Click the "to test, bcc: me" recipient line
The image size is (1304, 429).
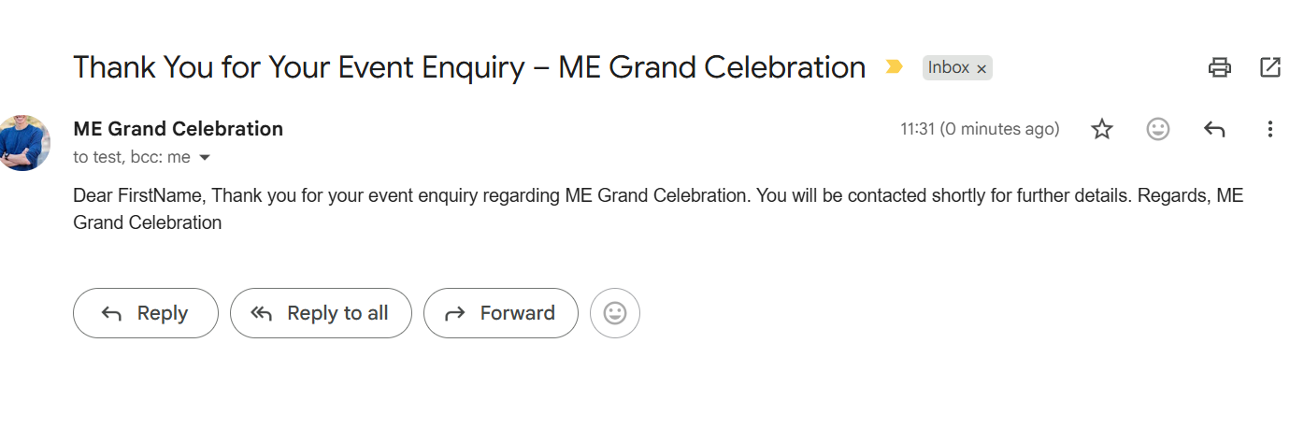coord(132,158)
